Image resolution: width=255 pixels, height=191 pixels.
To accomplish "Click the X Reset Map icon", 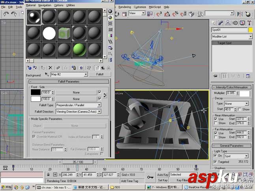I will click(51, 68).
